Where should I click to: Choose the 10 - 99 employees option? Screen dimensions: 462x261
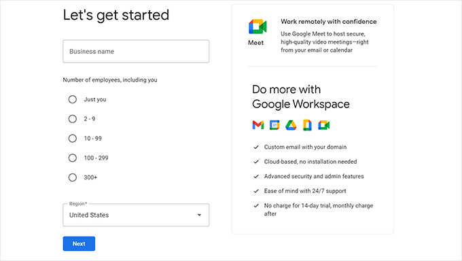coord(73,138)
